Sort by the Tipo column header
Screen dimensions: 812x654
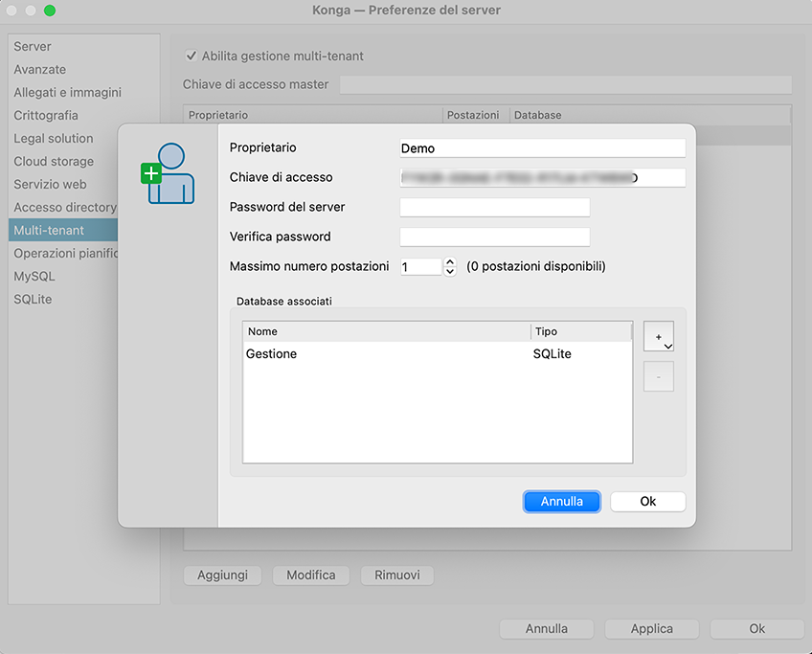pyautogui.click(x=580, y=331)
